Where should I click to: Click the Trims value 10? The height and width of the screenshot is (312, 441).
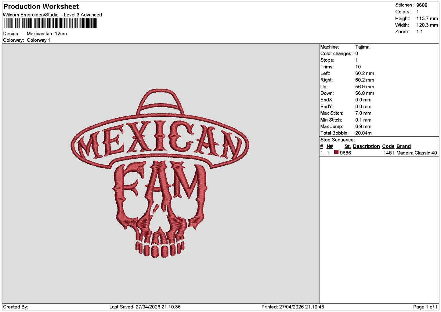pyautogui.click(x=358, y=67)
